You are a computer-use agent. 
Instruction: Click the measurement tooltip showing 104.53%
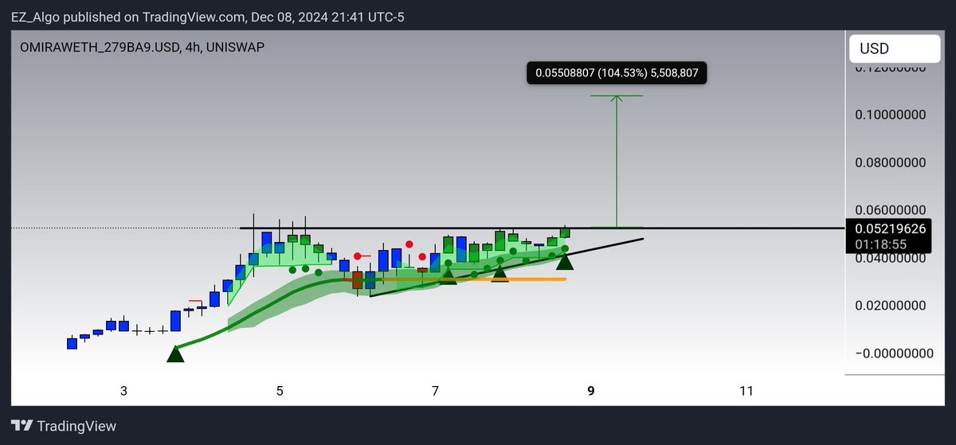pyautogui.click(x=617, y=73)
